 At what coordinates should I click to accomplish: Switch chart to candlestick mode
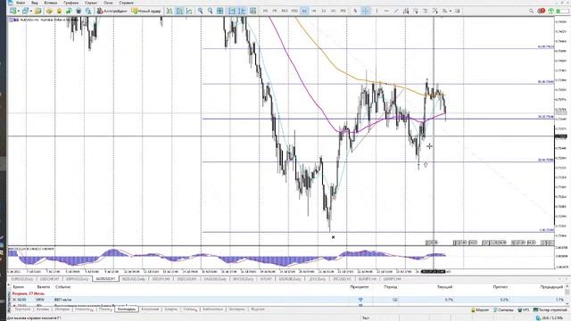[179, 11]
